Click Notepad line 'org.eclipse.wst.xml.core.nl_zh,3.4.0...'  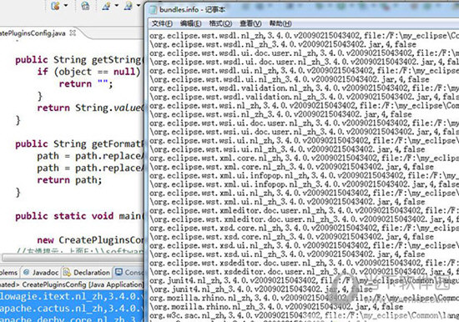304,158
